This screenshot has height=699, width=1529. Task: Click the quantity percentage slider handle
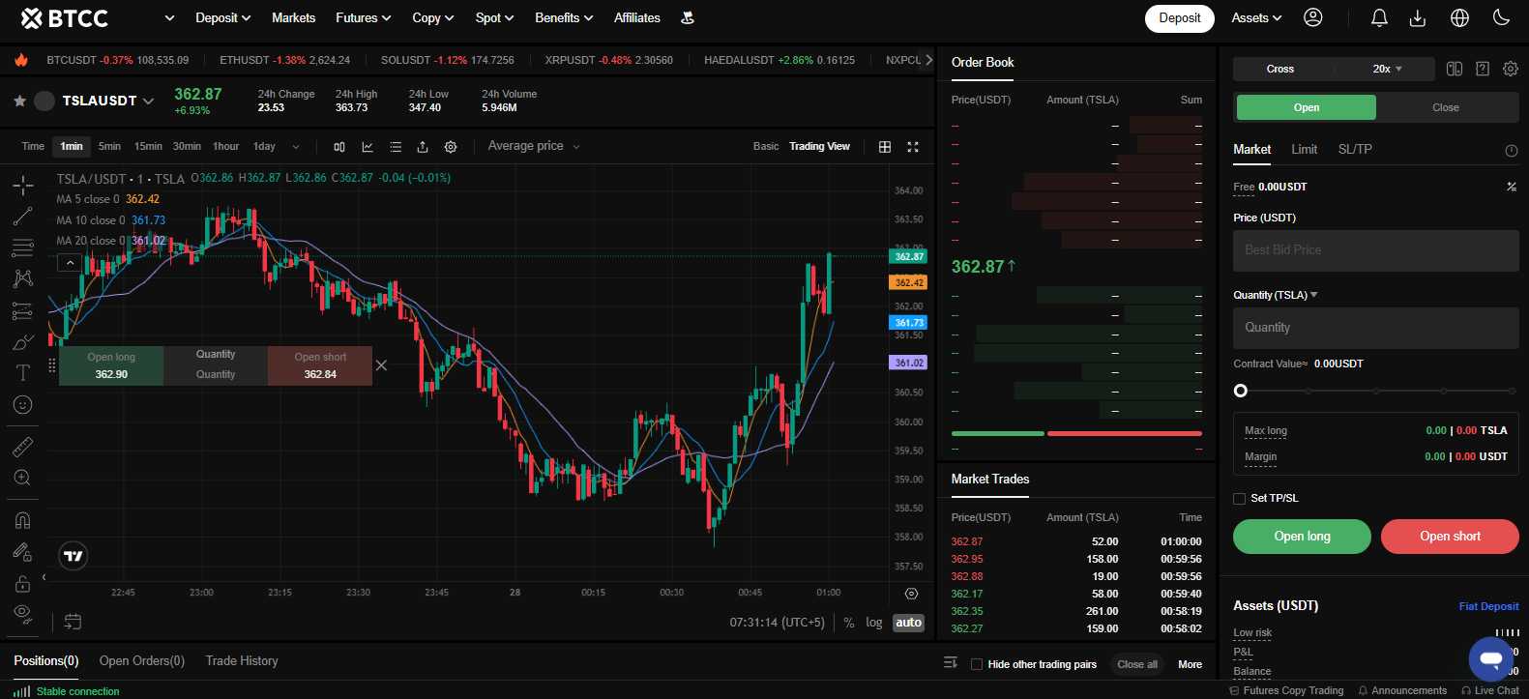pyautogui.click(x=1241, y=391)
